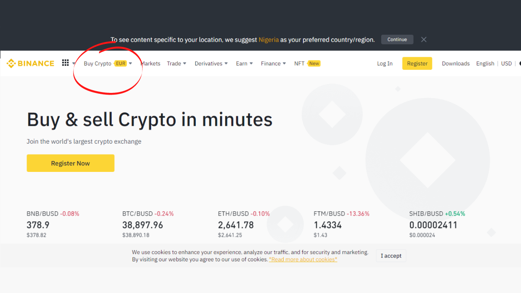The height and width of the screenshot is (293, 521).
Task: Open the Buy Crypto menu
Action: 97,63
